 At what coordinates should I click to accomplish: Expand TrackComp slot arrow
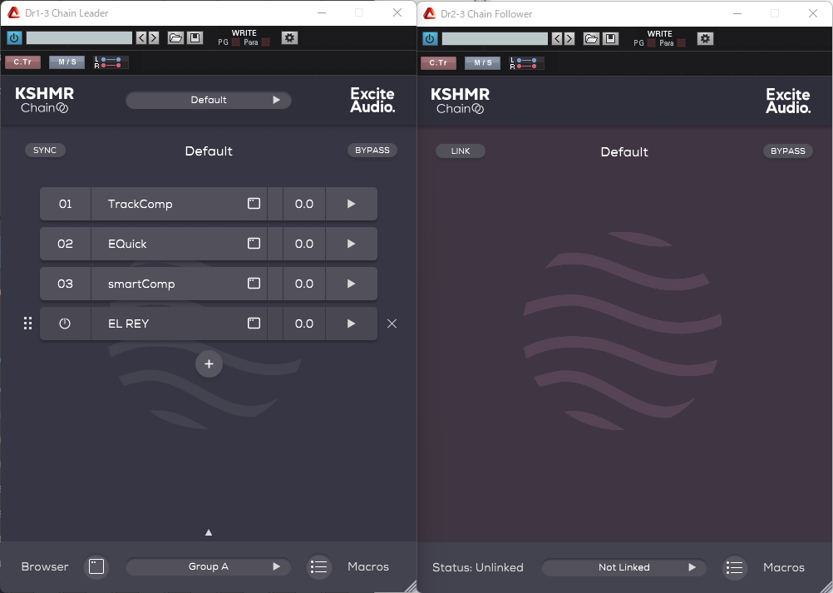[351, 204]
